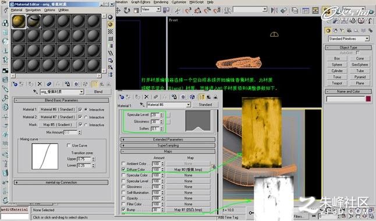Click Get Material icon in Blend material toolbar
The image size is (376, 221).
(15, 84)
